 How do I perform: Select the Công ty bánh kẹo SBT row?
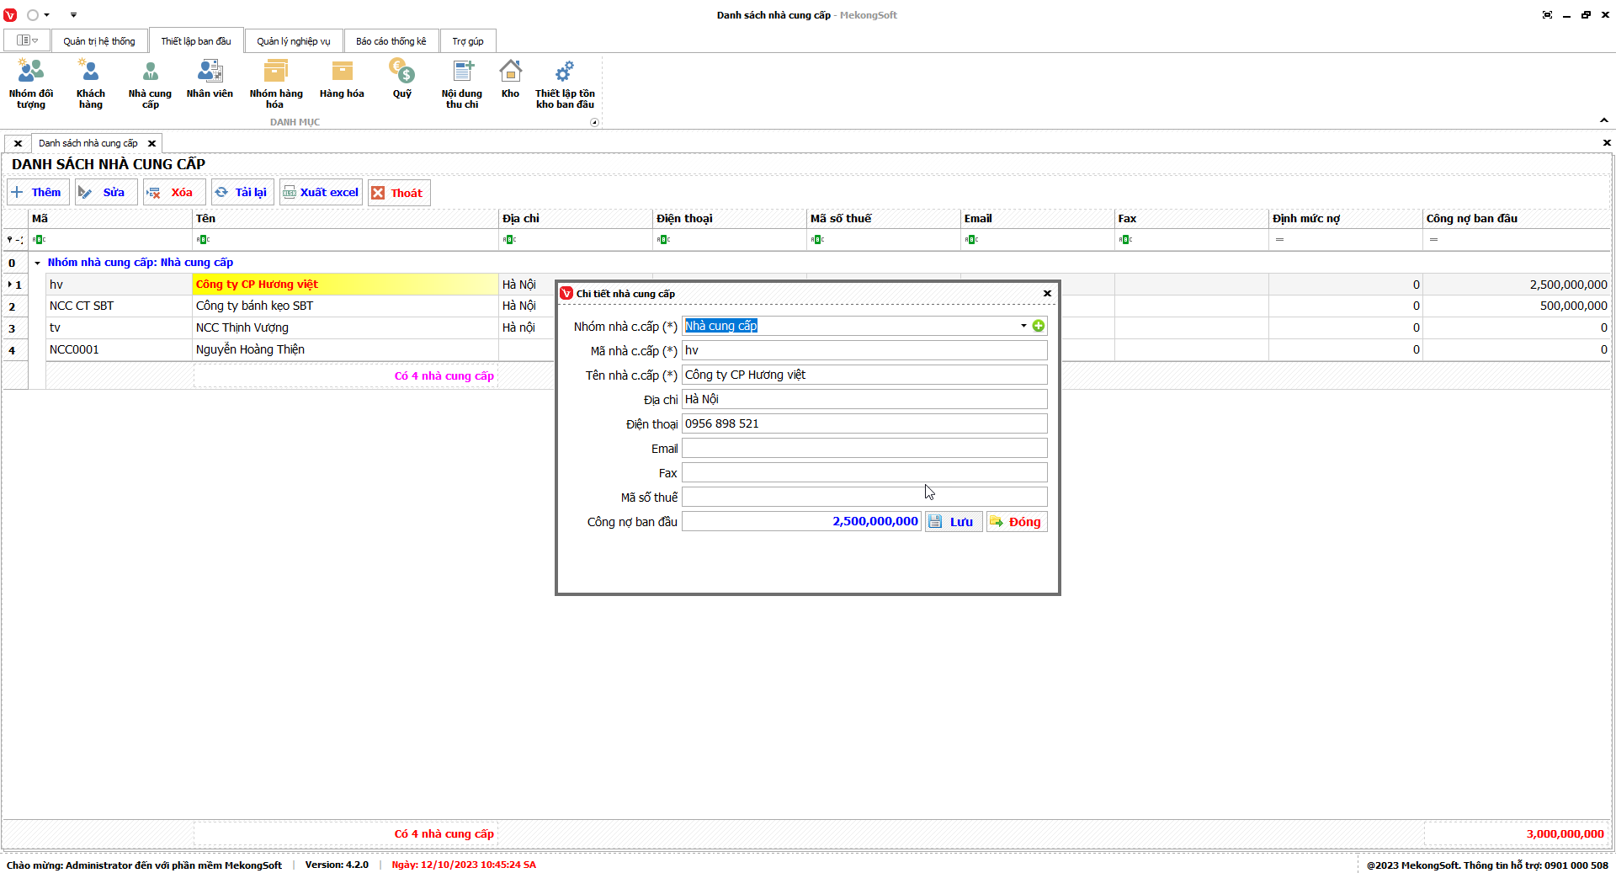[x=254, y=306]
